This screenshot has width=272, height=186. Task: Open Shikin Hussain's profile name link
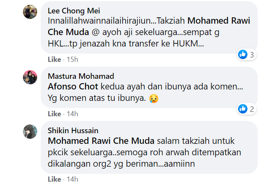click(73, 130)
